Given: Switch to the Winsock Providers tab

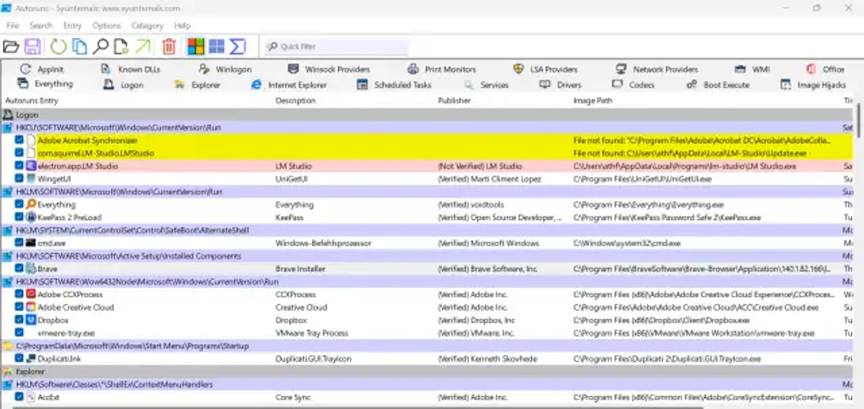Looking at the screenshot, I should [329, 69].
